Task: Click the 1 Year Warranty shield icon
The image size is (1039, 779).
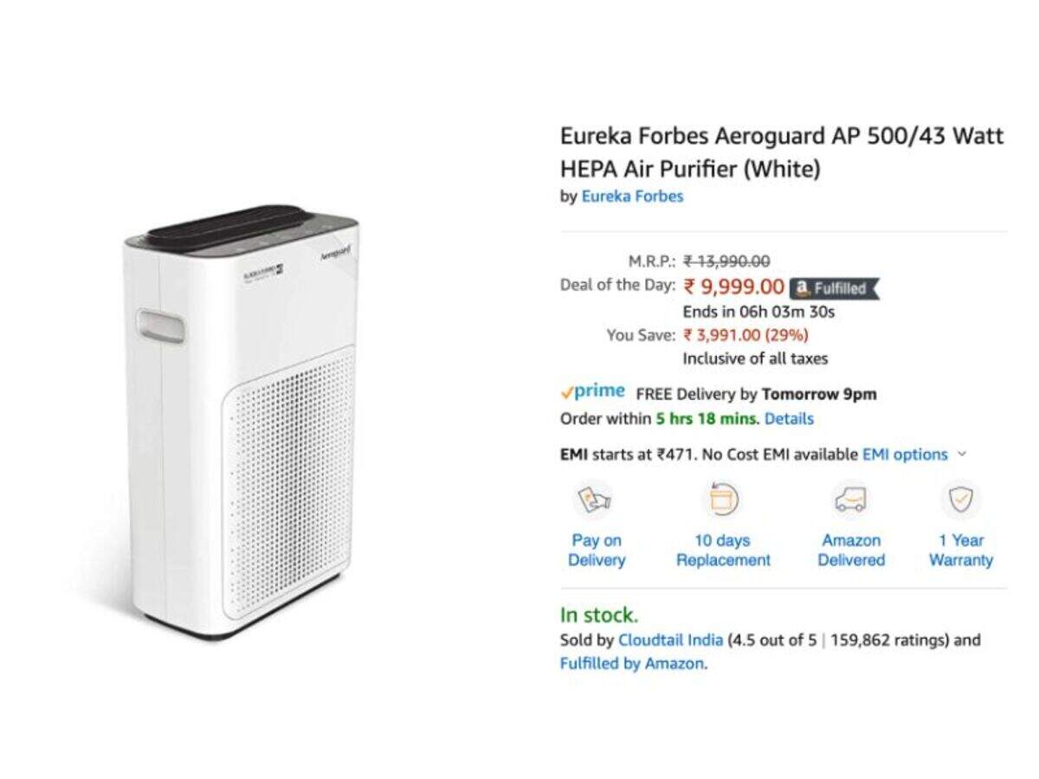Action: click(x=960, y=500)
